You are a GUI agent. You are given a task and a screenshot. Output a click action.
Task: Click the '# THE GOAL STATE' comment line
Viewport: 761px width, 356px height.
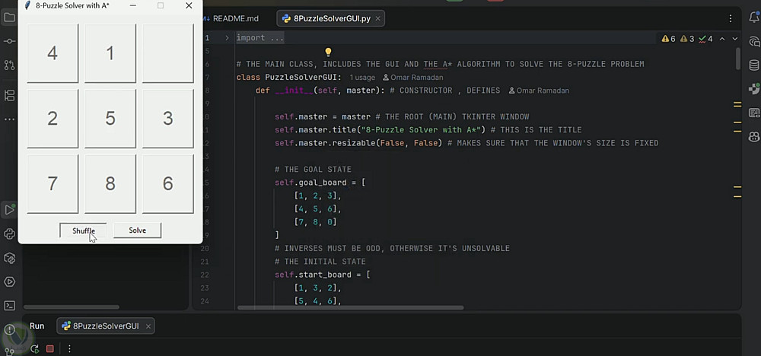[313, 170]
